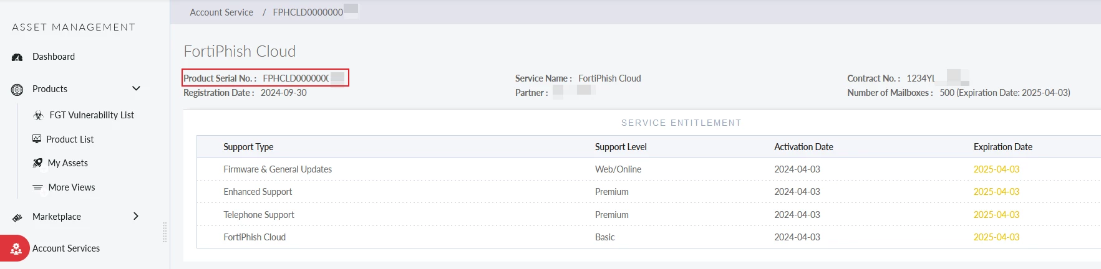This screenshot has height=269, width=1101.
Task: Click Premium level for Telephone Support
Action: tap(612, 215)
